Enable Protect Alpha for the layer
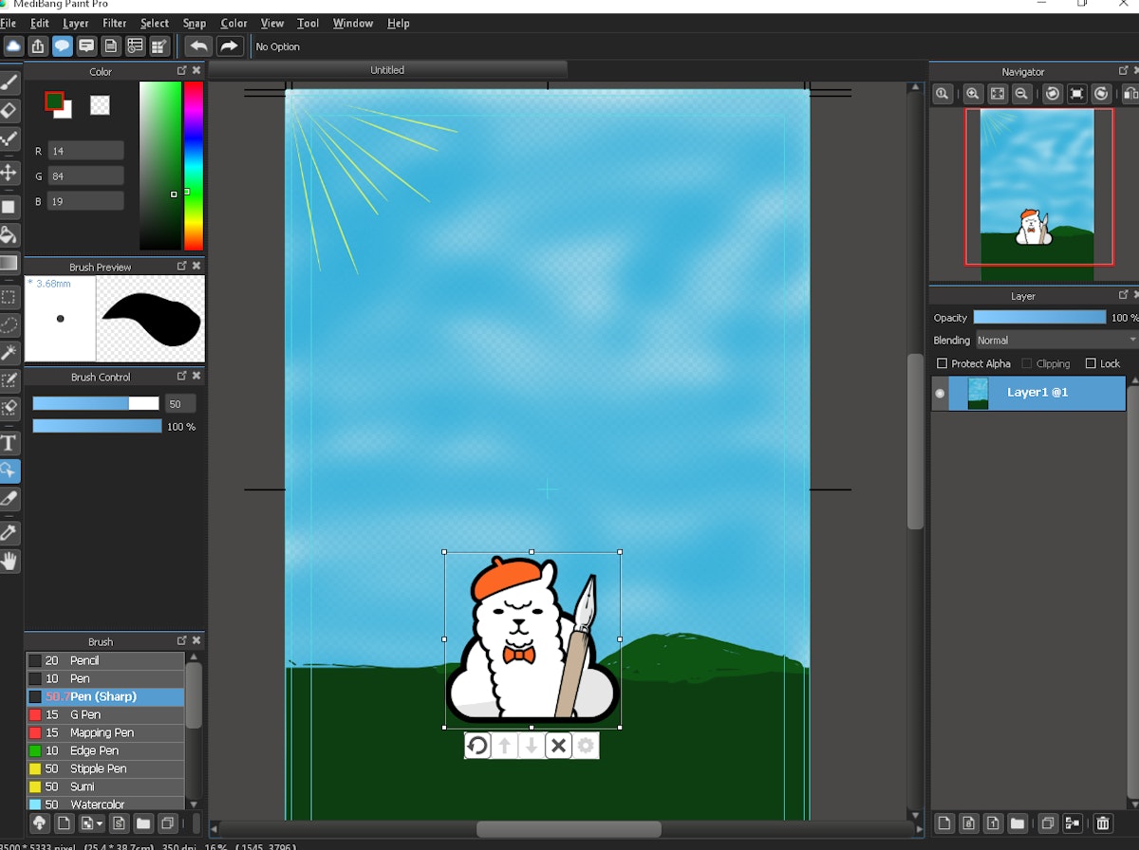This screenshot has width=1139, height=850. [x=943, y=363]
